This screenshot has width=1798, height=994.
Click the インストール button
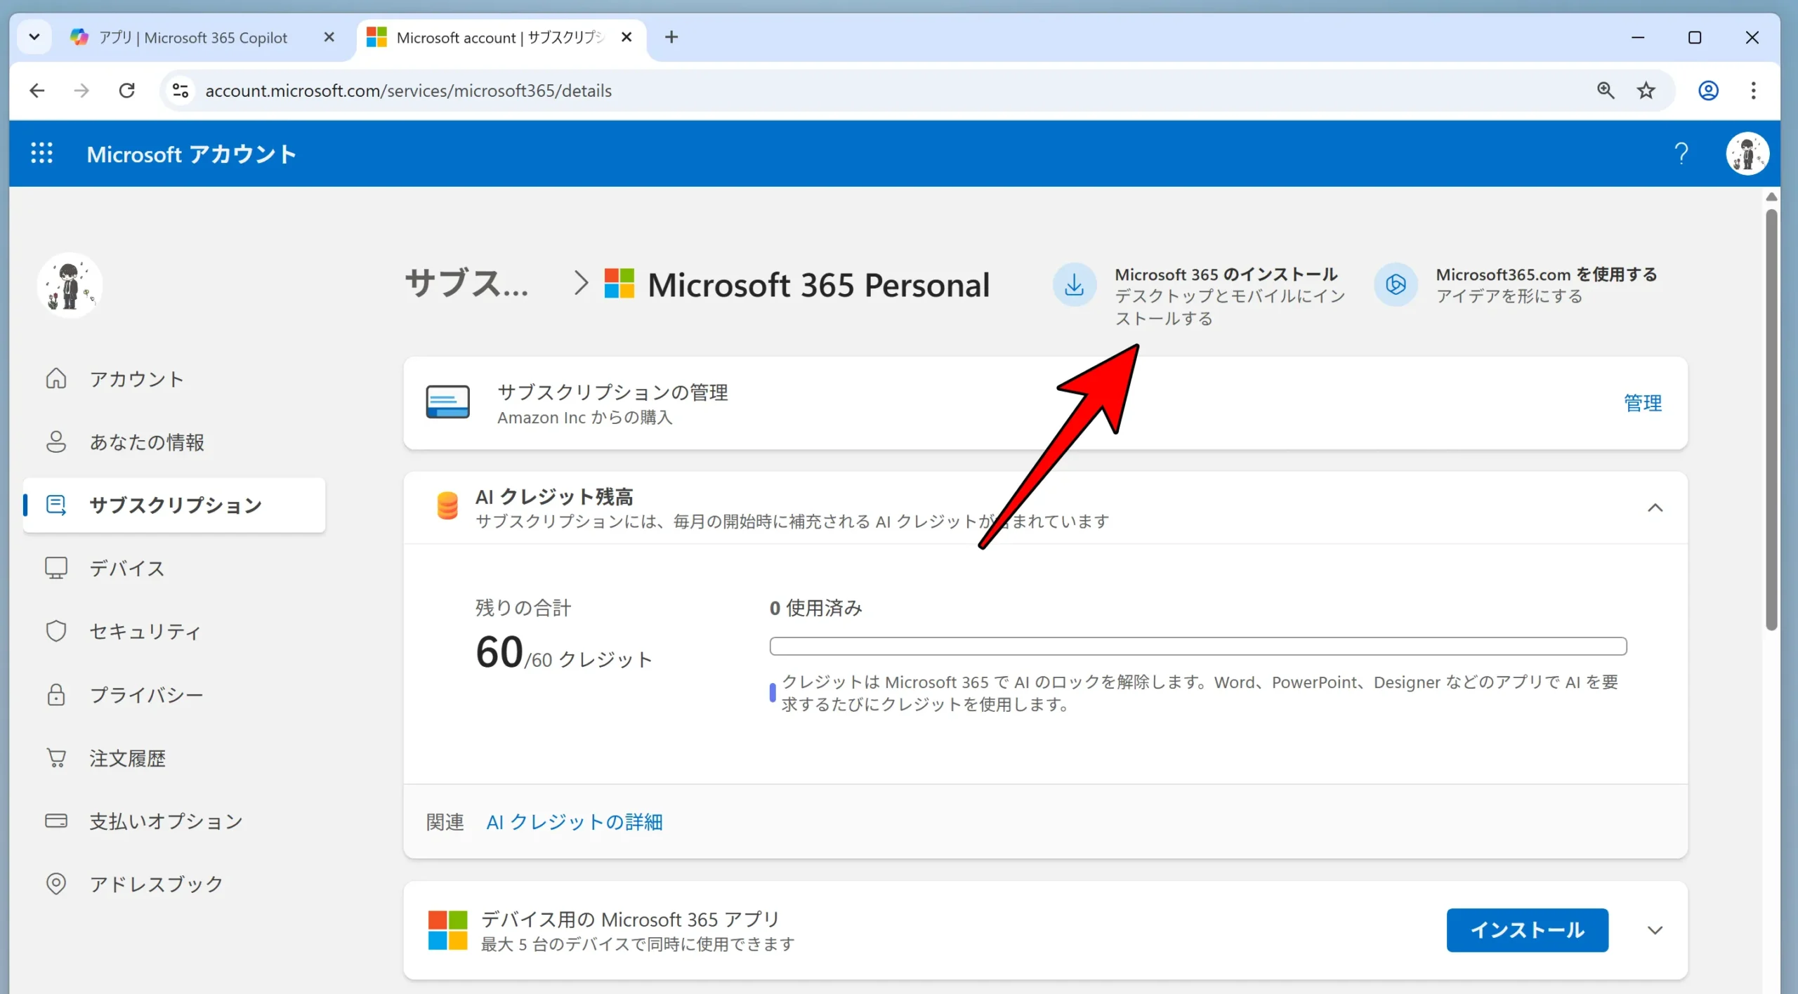tap(1527, 930)
